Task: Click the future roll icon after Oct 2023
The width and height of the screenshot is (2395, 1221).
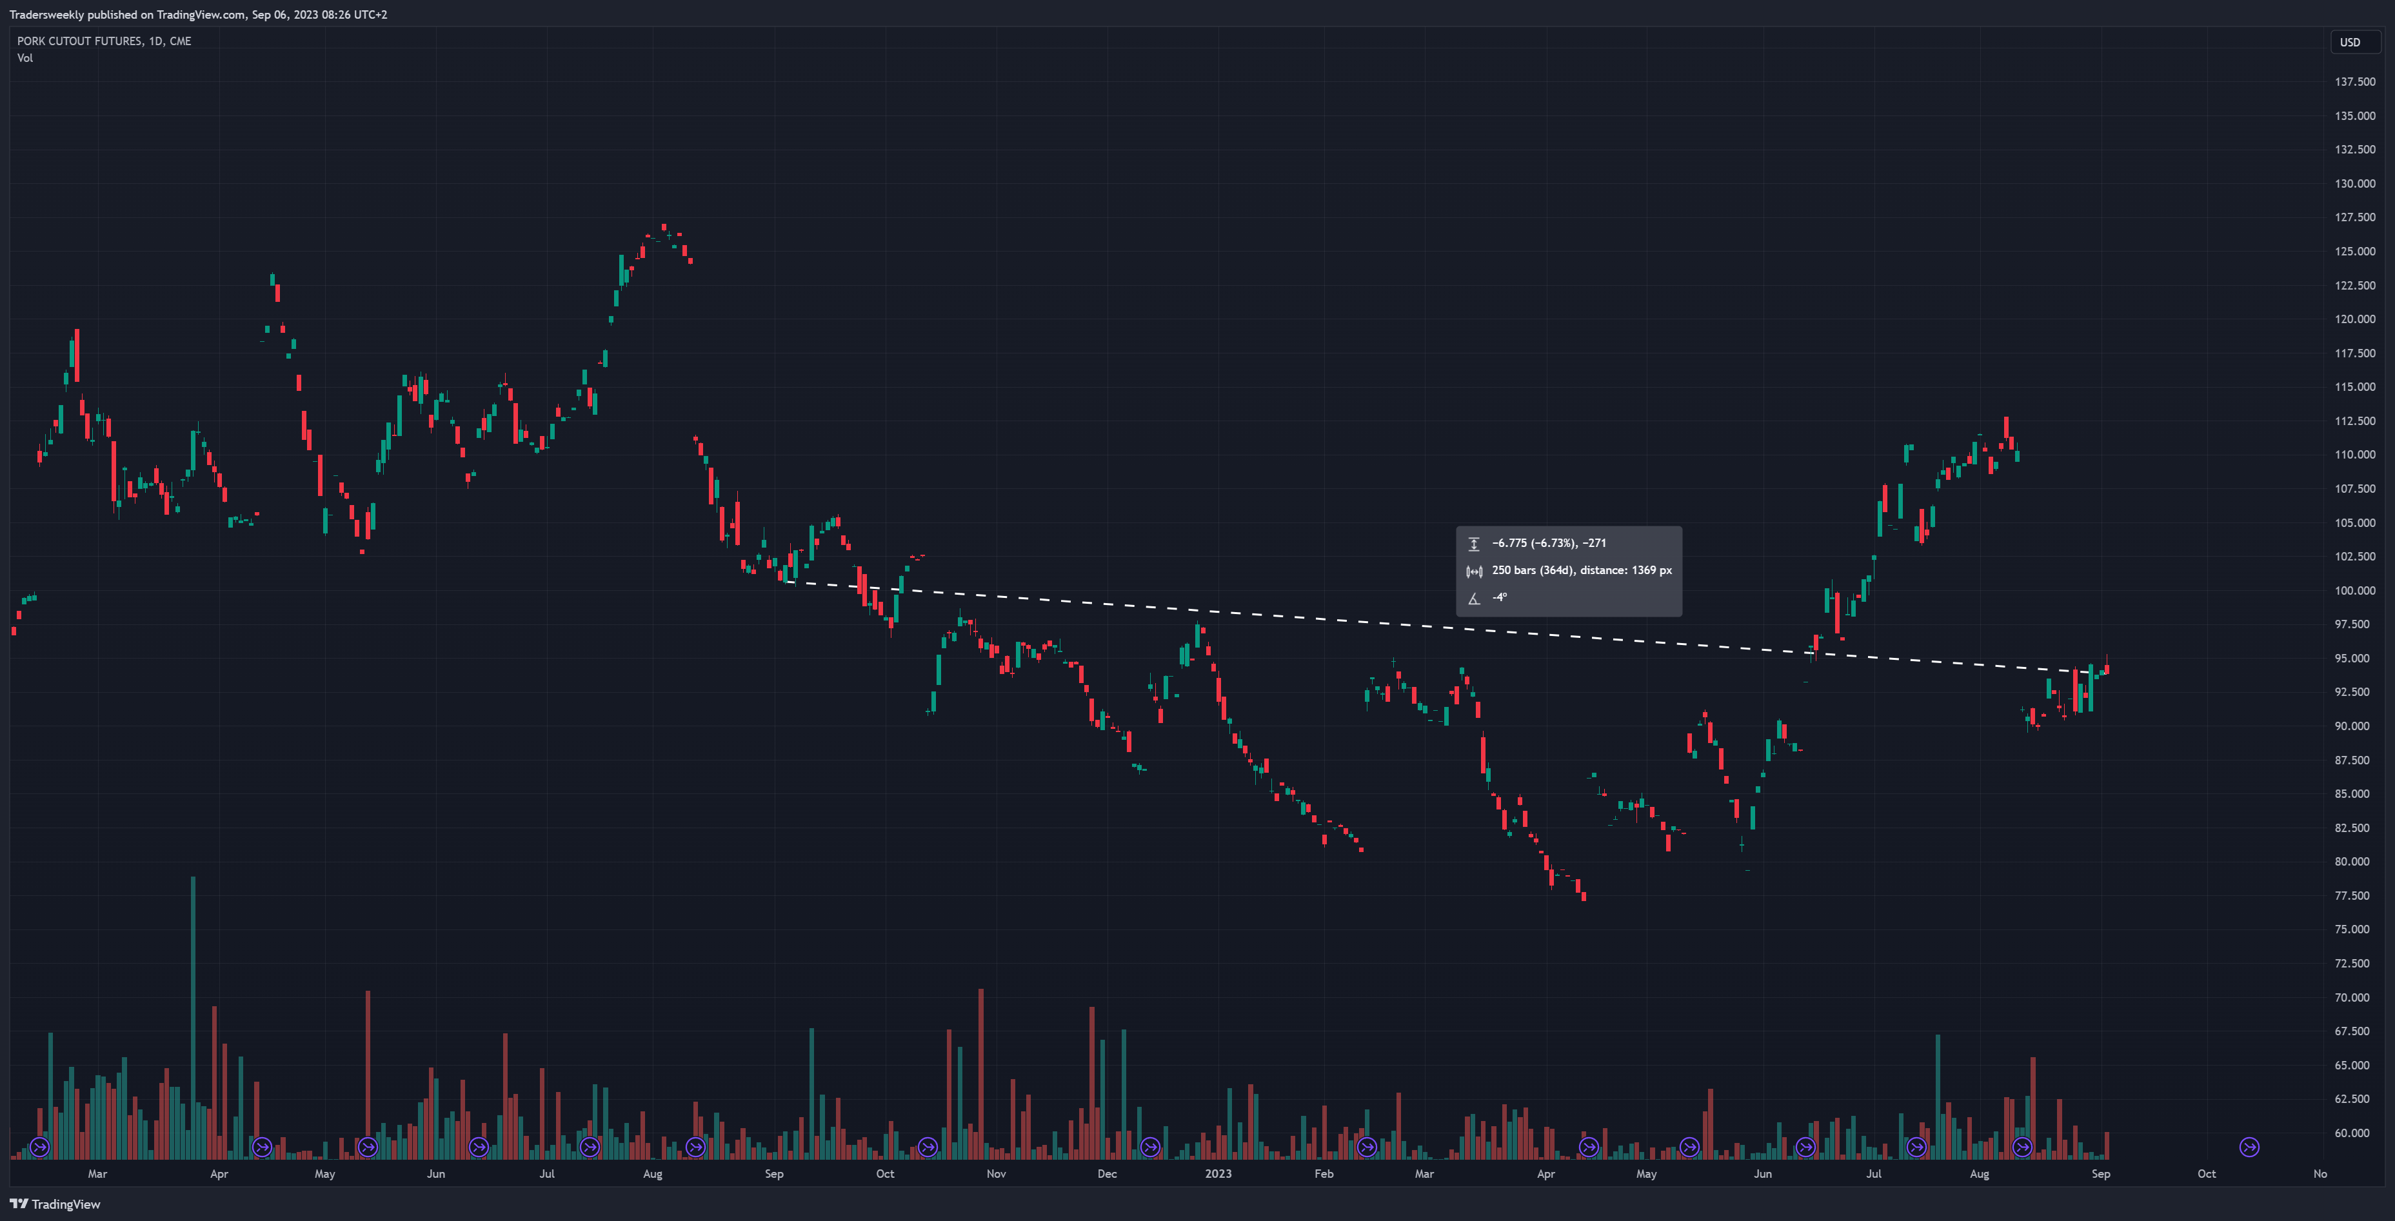Action: click(2249, 1147)
